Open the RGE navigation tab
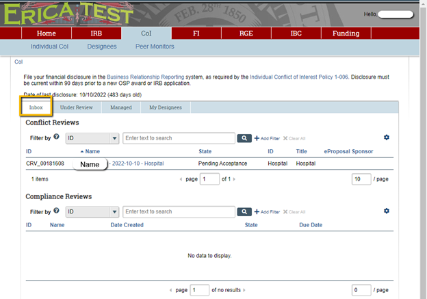The image size is (427, 299). tap(246, 34)
